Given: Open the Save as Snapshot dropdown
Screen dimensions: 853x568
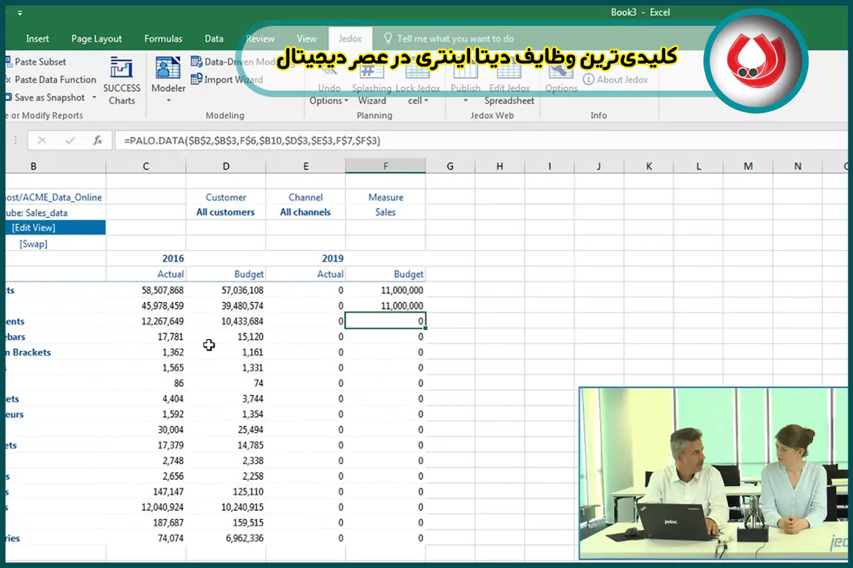Looking at the screenshot, I should coord(94,98).
